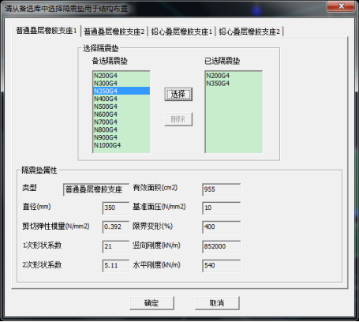Close the dialog window
Screen dimensions: 359x322
[341, 6]
